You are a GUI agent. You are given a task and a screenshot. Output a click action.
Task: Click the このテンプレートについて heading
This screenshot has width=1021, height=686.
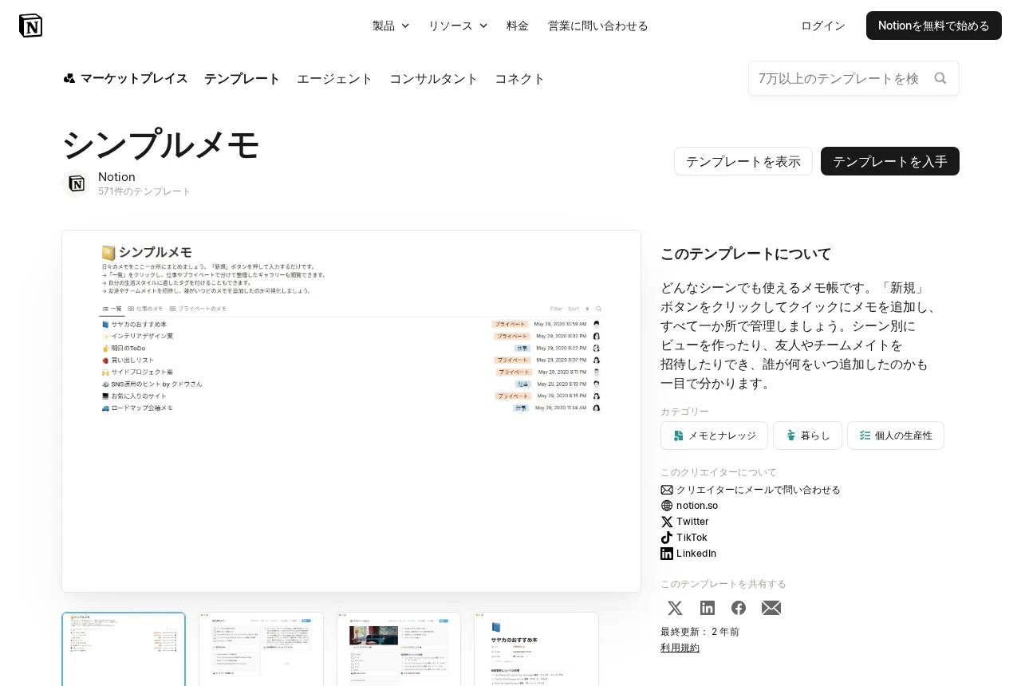pos(746,254)
